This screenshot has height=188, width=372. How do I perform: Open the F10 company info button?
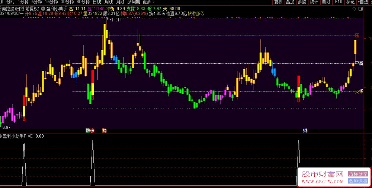(339, 2)
